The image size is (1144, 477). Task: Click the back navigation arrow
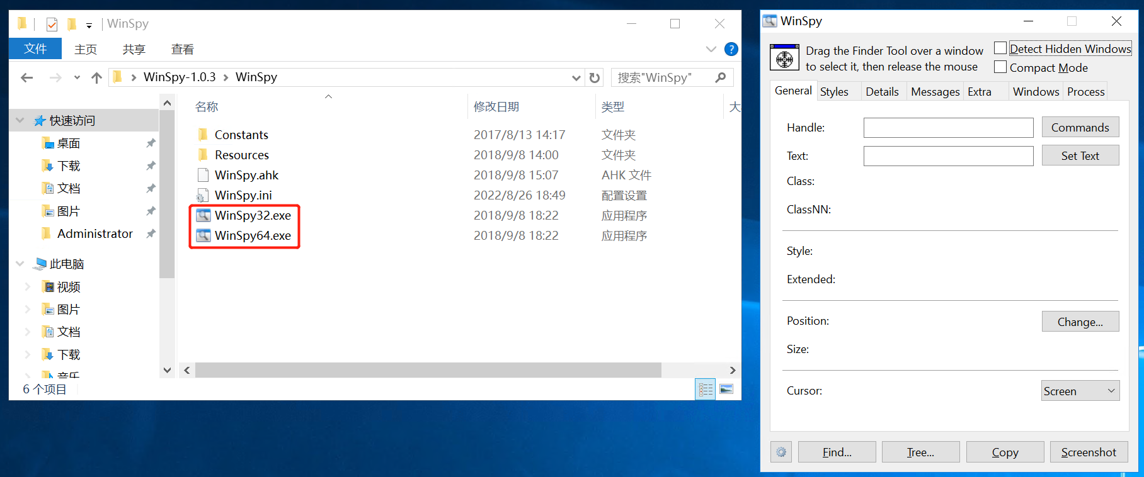pyautogui.click(x=26, y=77)
